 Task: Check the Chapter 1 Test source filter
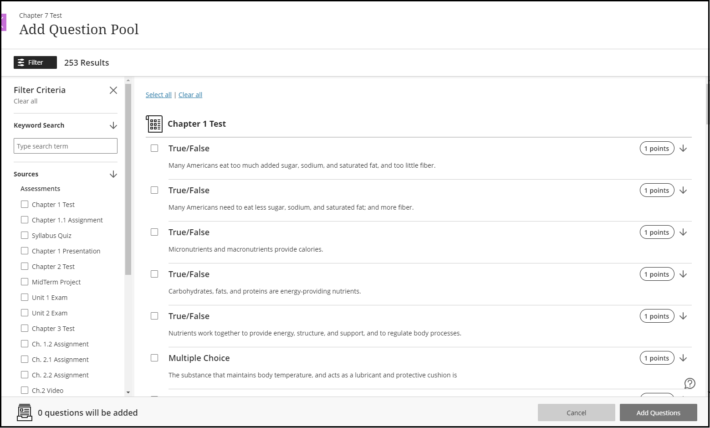[25, 205]
